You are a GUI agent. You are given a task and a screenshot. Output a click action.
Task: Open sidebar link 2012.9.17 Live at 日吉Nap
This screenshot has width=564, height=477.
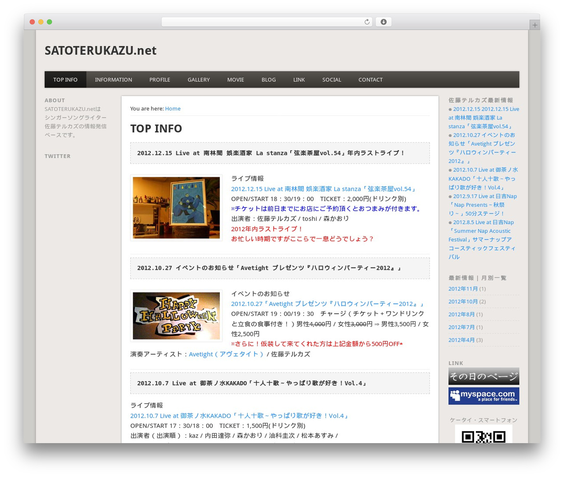click(x=482, y=205)
